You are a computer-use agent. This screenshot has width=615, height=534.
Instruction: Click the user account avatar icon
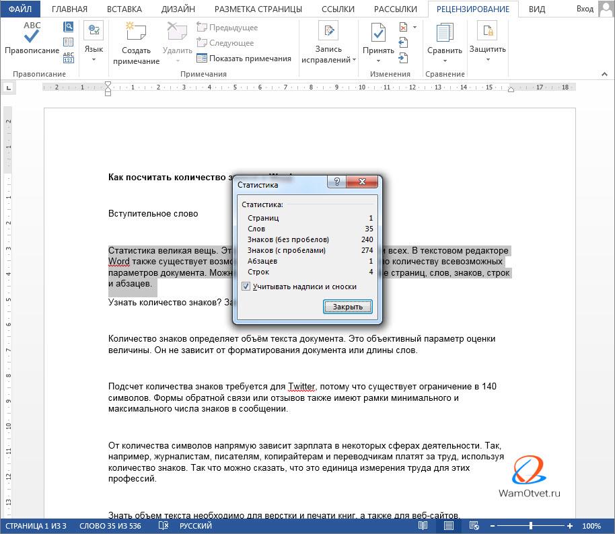(x=606, y=9)
